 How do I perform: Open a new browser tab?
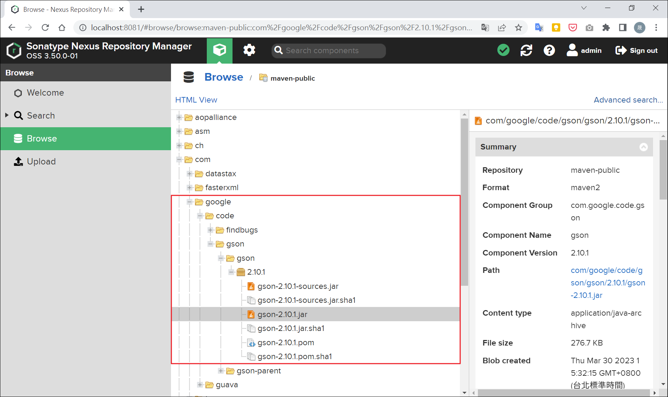tap(141, 9)
